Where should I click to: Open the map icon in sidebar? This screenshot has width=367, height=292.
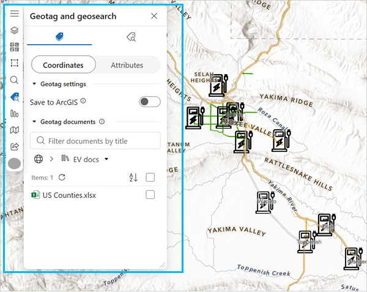tap(14, 130)
